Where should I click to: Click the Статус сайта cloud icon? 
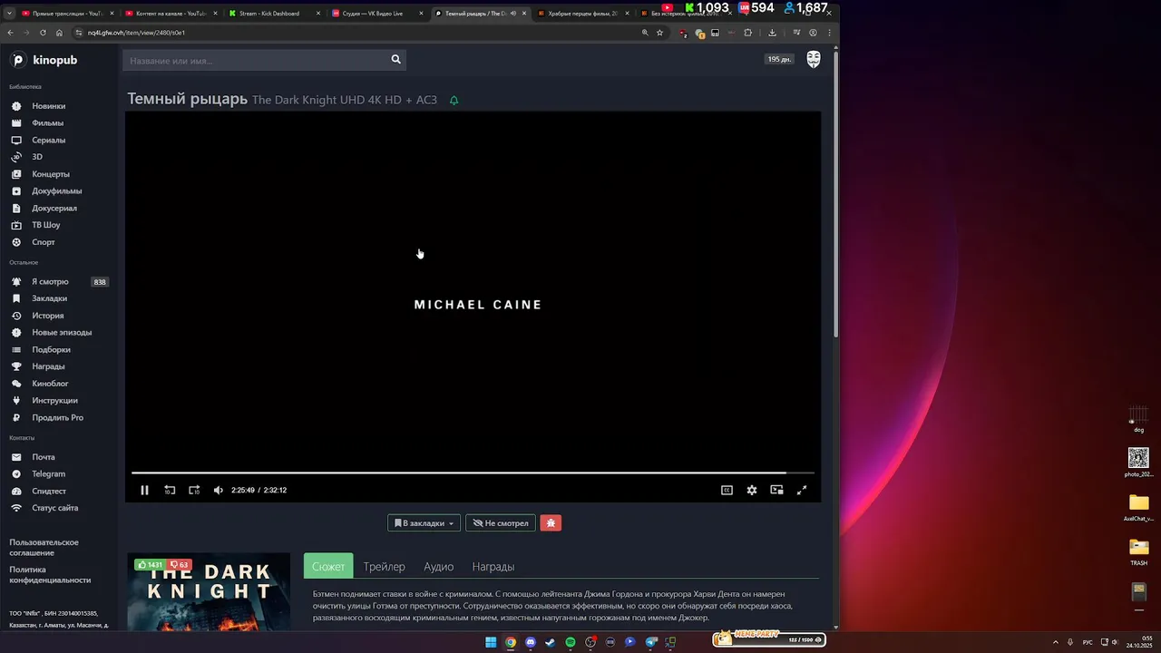click(x=16, y=508)
